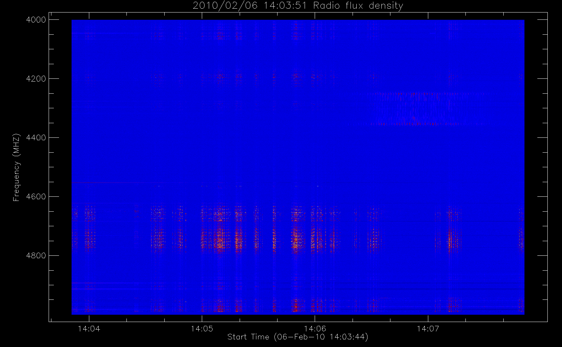562x347 pixels.
Task: Select the 4400 frequency tick label
Action: click(x=36, y=138)
